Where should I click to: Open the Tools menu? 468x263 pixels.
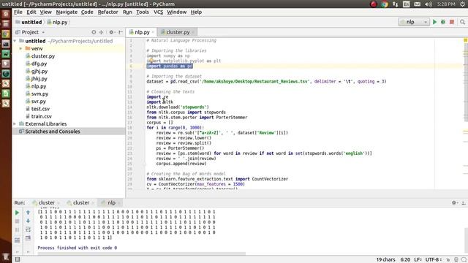pos(143,12)
